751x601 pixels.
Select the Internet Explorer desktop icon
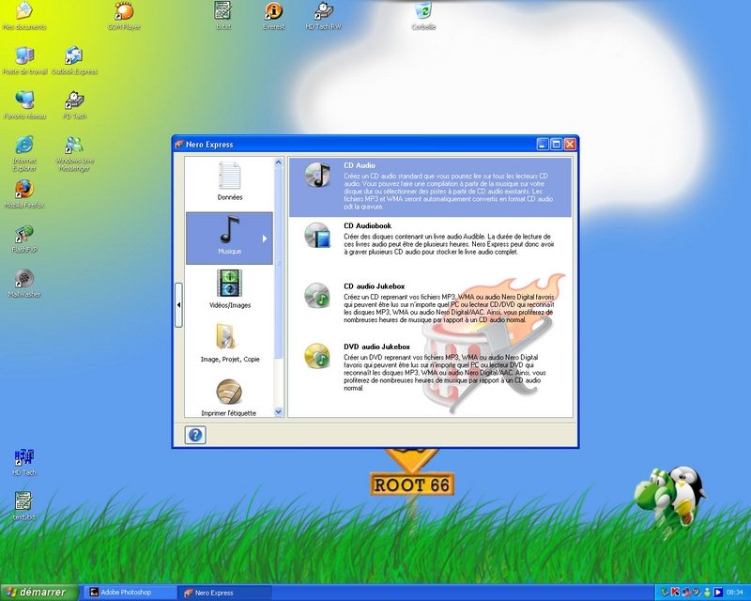24,153
